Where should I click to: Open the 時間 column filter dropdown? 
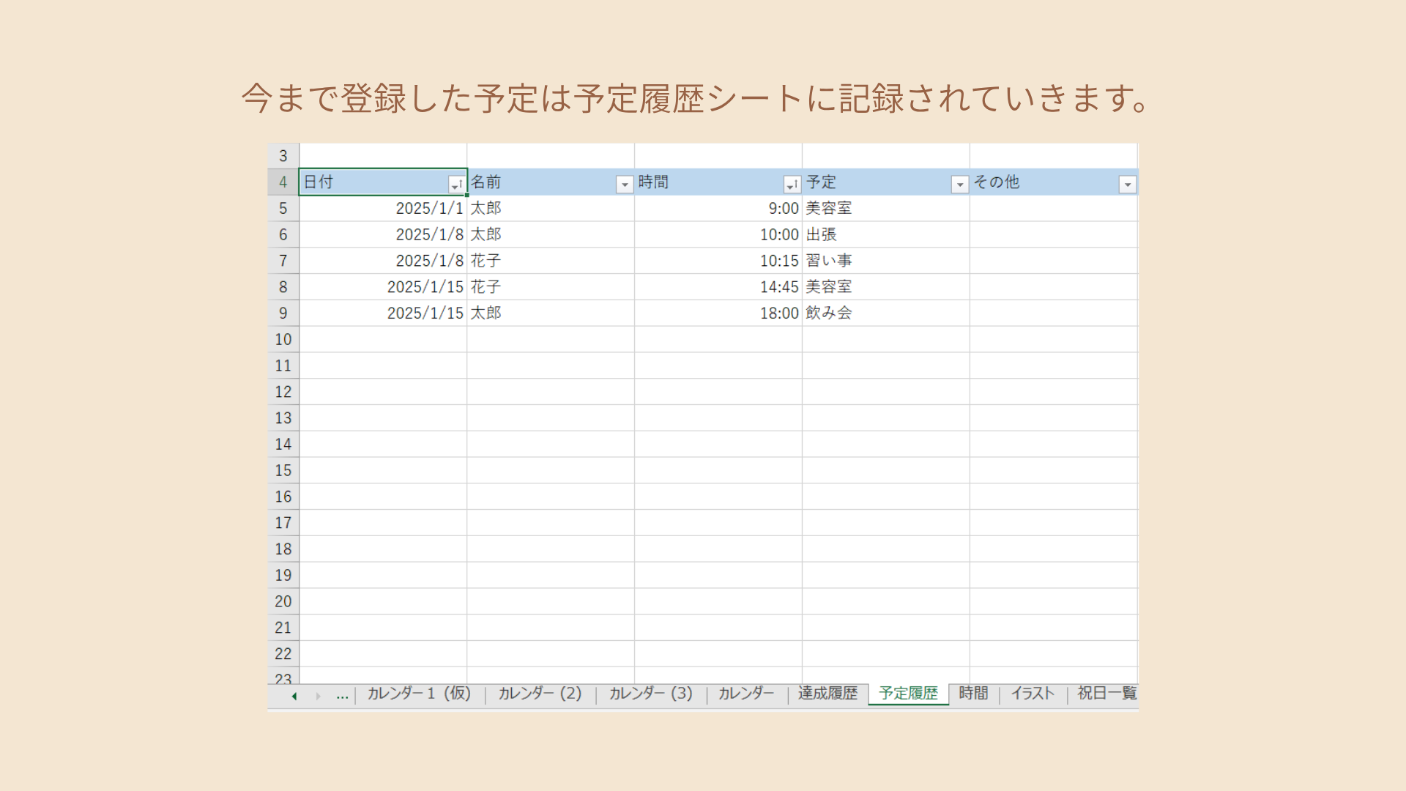coord(792,185)
